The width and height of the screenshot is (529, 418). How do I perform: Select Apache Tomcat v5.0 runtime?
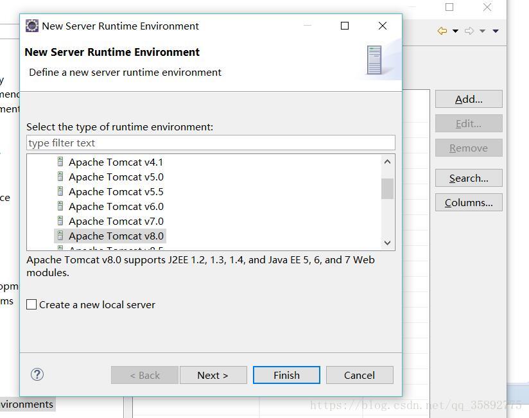pyautogui.click(x=116, y=177)
